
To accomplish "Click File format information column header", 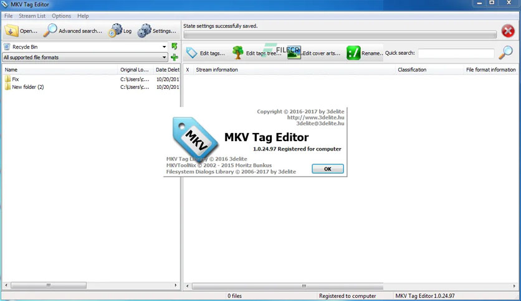I will click(490, 70).
